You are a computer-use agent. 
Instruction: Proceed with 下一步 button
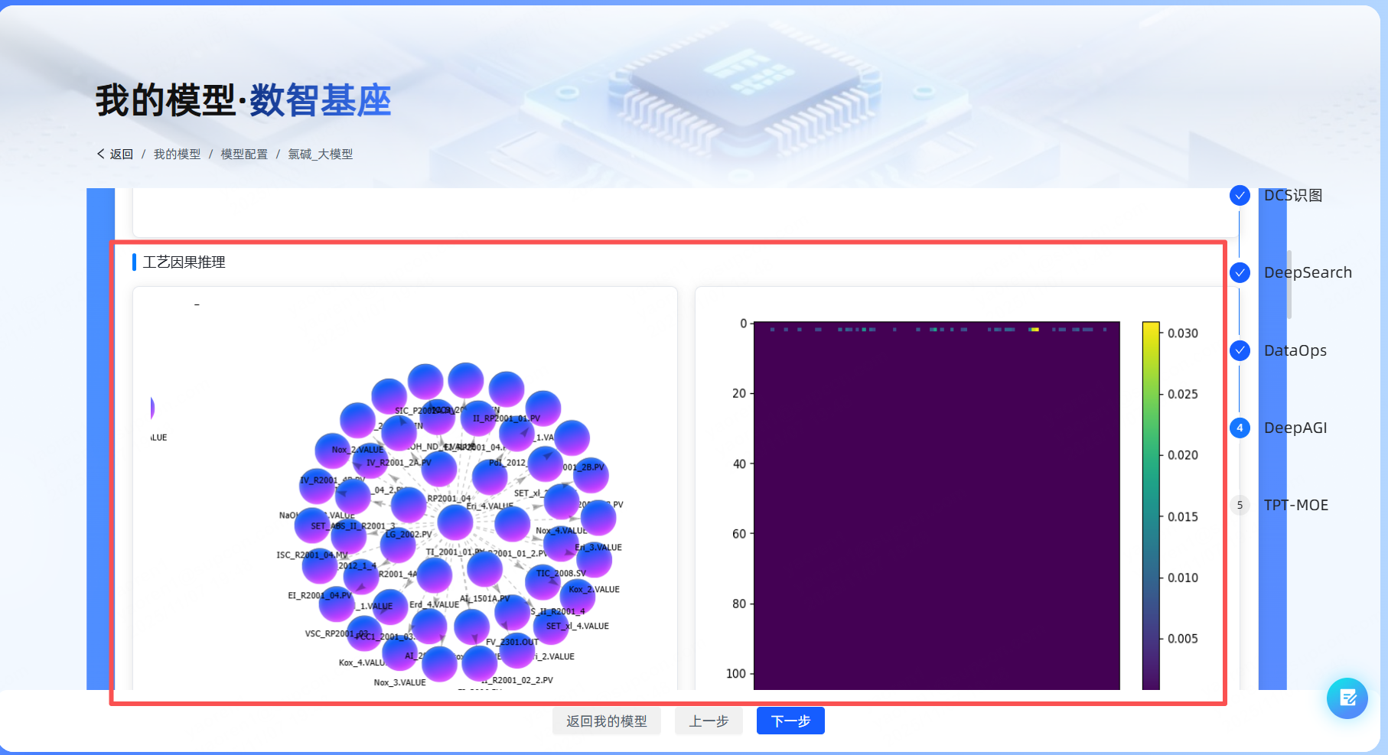coord(790,721)
